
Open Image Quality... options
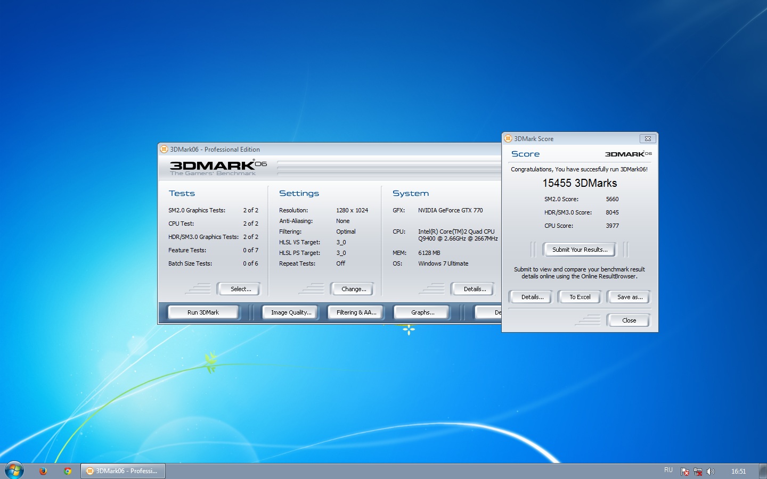(291, 312)
